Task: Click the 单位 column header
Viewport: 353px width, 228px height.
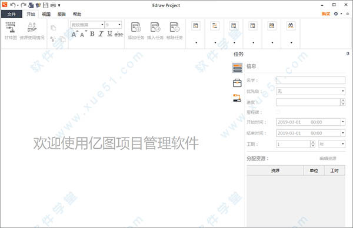Action: [314, 170]
